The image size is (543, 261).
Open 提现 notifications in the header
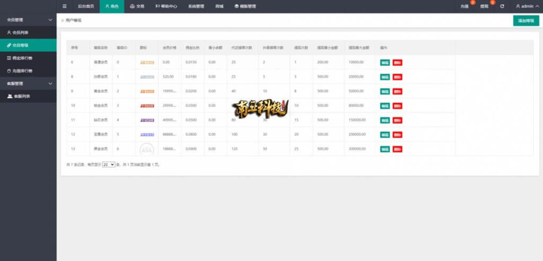pyautogui.click(x=484, y=6)
